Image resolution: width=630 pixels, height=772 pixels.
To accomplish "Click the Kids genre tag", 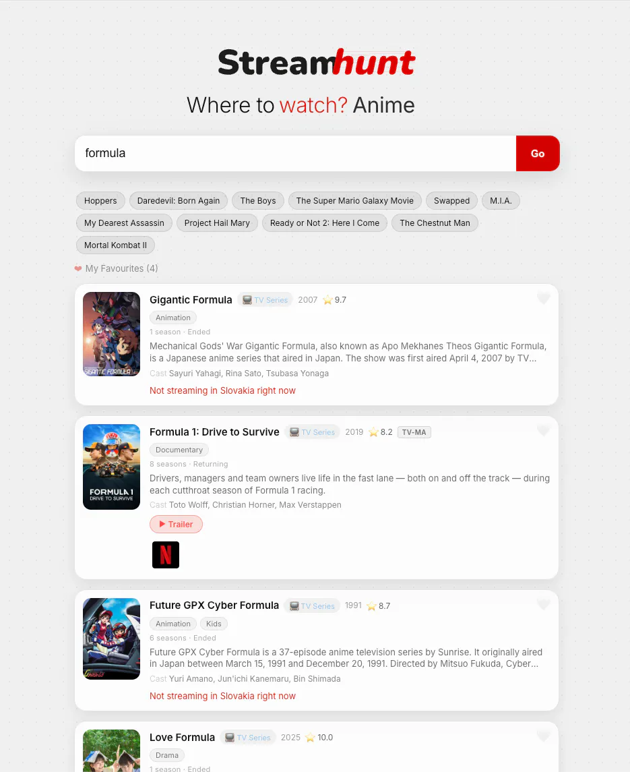I will (214, 624).
